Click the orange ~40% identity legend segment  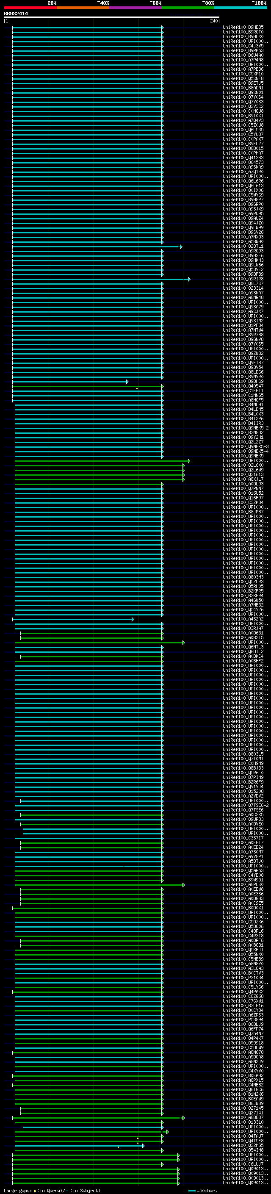tap(83, 8)
